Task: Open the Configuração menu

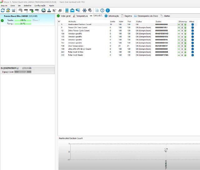Action: click(x=40, y=6)
